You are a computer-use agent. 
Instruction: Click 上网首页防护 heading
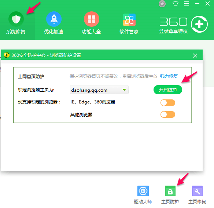pyautogui.click(x=31, y=77)
